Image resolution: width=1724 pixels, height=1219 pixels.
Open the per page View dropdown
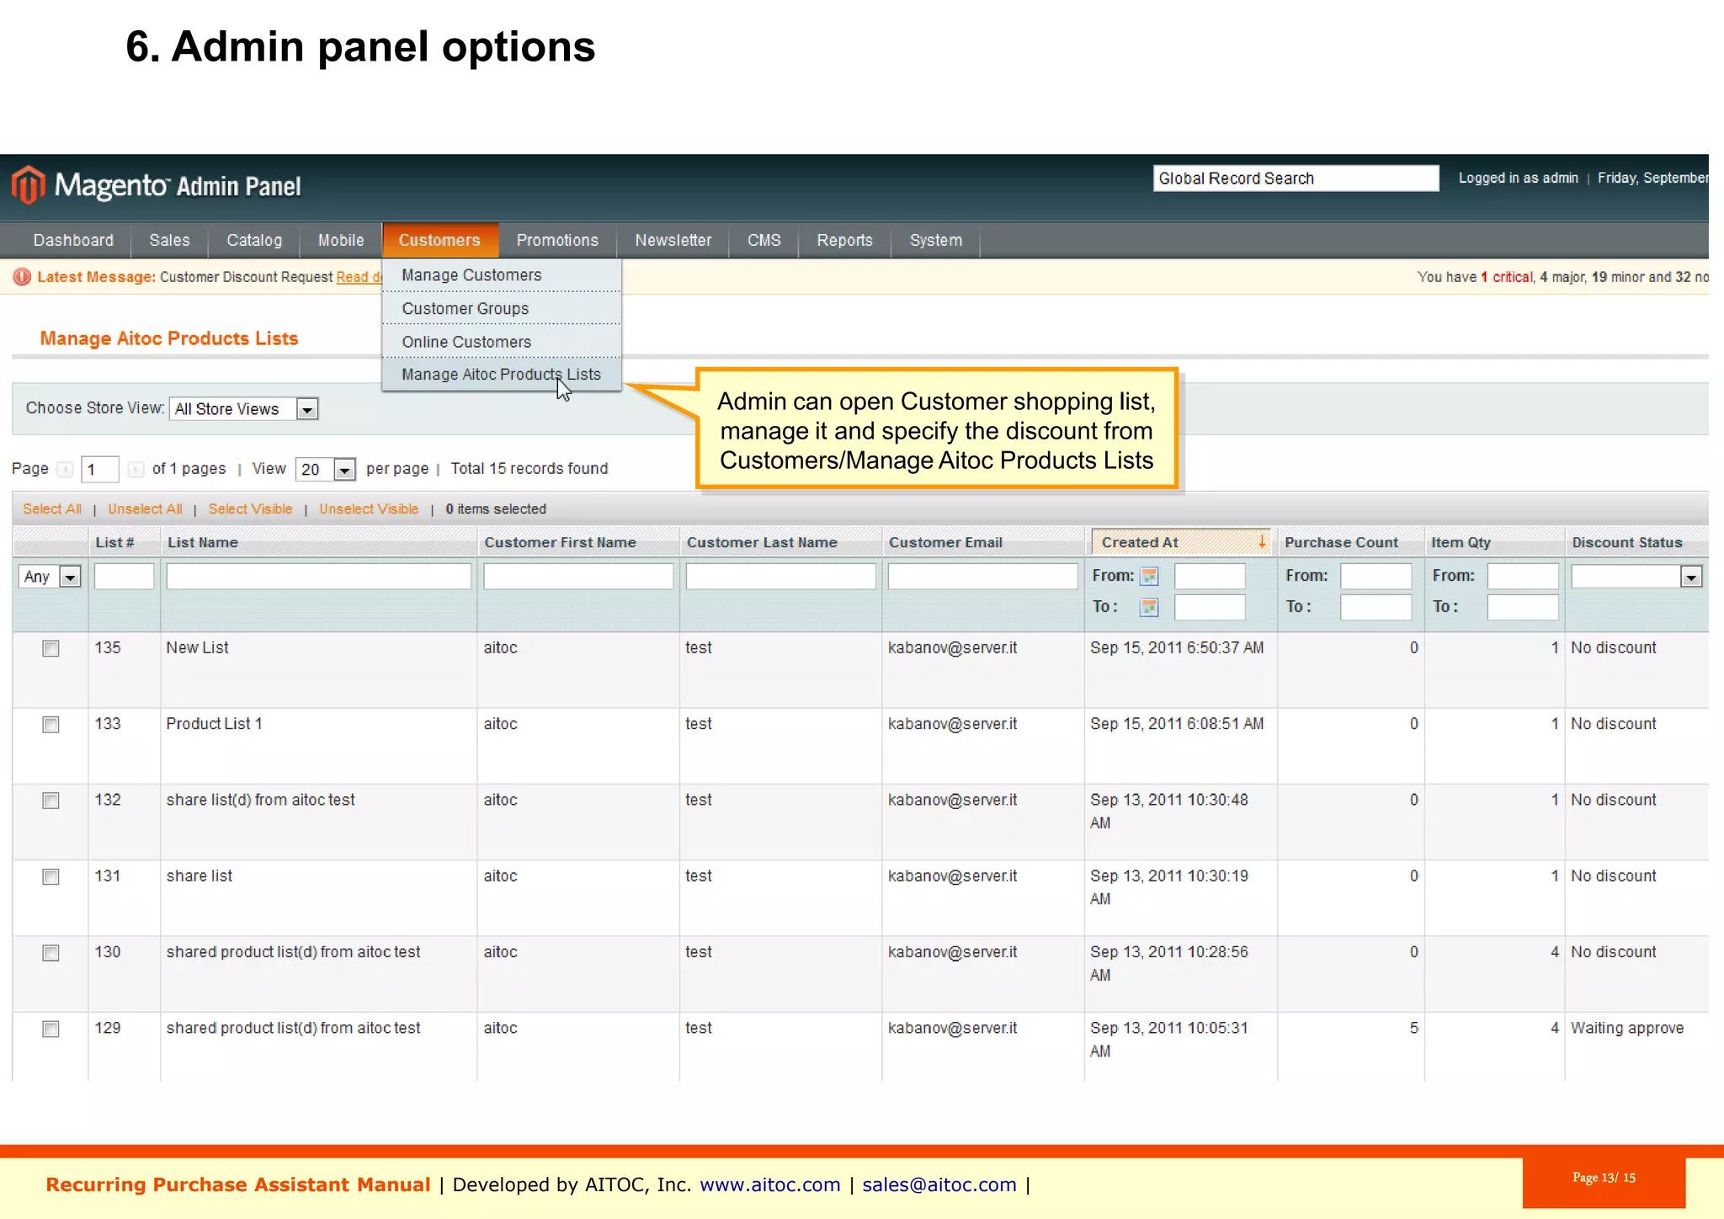tap(326, 469)
